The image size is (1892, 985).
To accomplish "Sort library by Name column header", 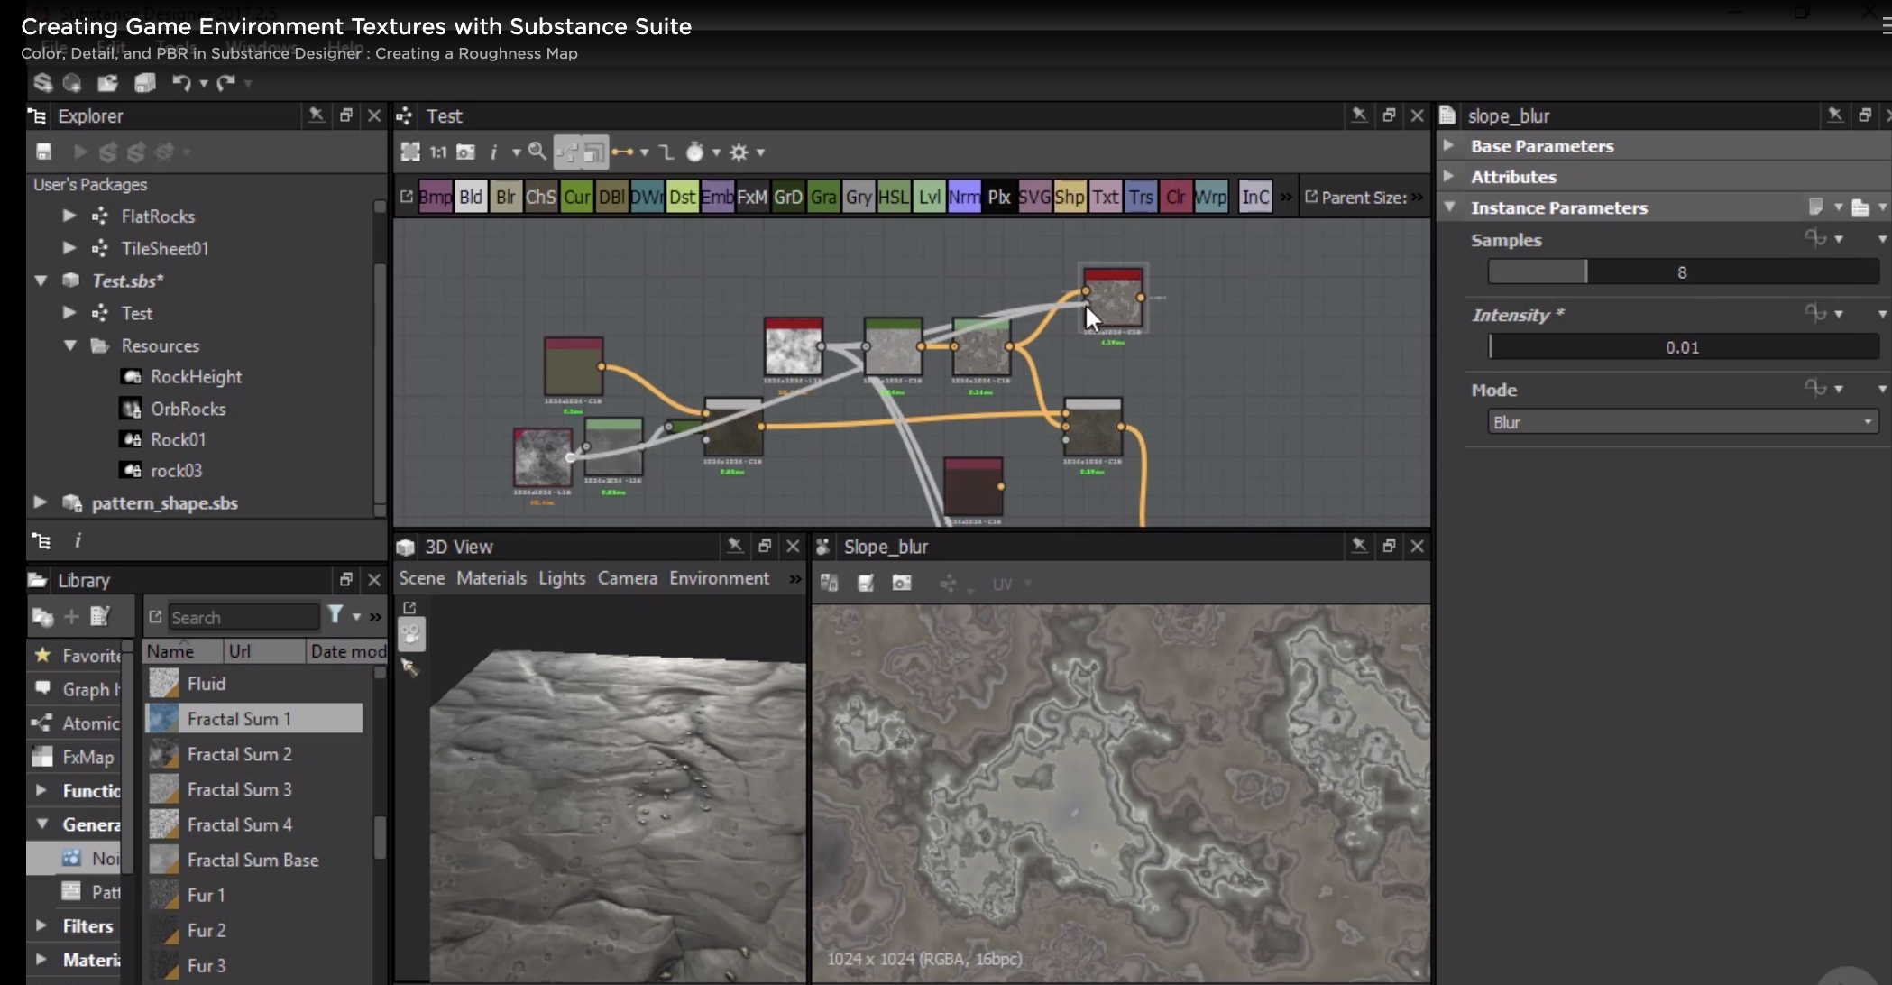I will pyautogui.click(x=183, y=651).
